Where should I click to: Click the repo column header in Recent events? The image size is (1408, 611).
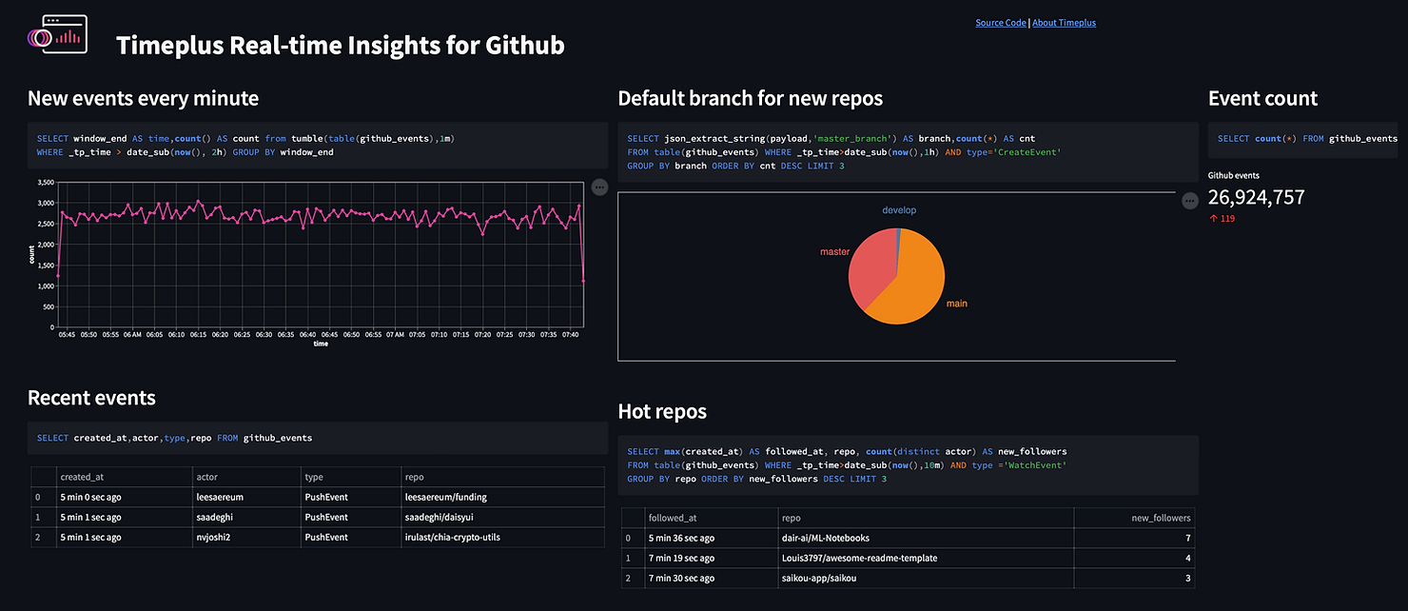[502, 476]
